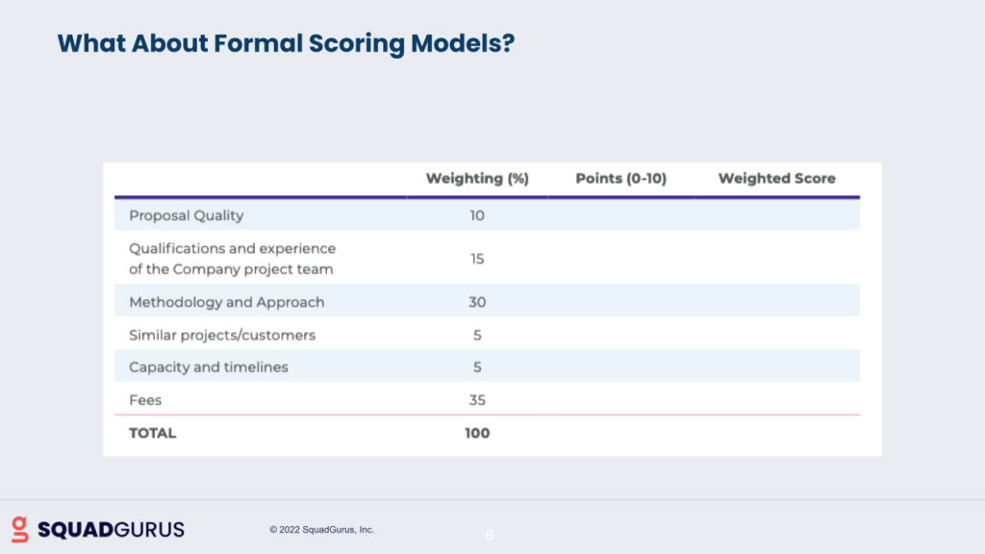The image size is (985, 554).
Task: Click the SquadGurus red logo icon
Action: 20,529
